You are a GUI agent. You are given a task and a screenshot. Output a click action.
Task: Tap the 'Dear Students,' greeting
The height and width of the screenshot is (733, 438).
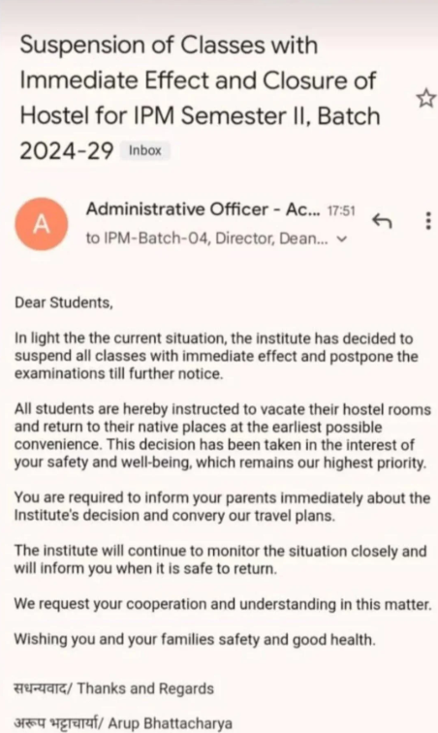click(x=64, y=303)
